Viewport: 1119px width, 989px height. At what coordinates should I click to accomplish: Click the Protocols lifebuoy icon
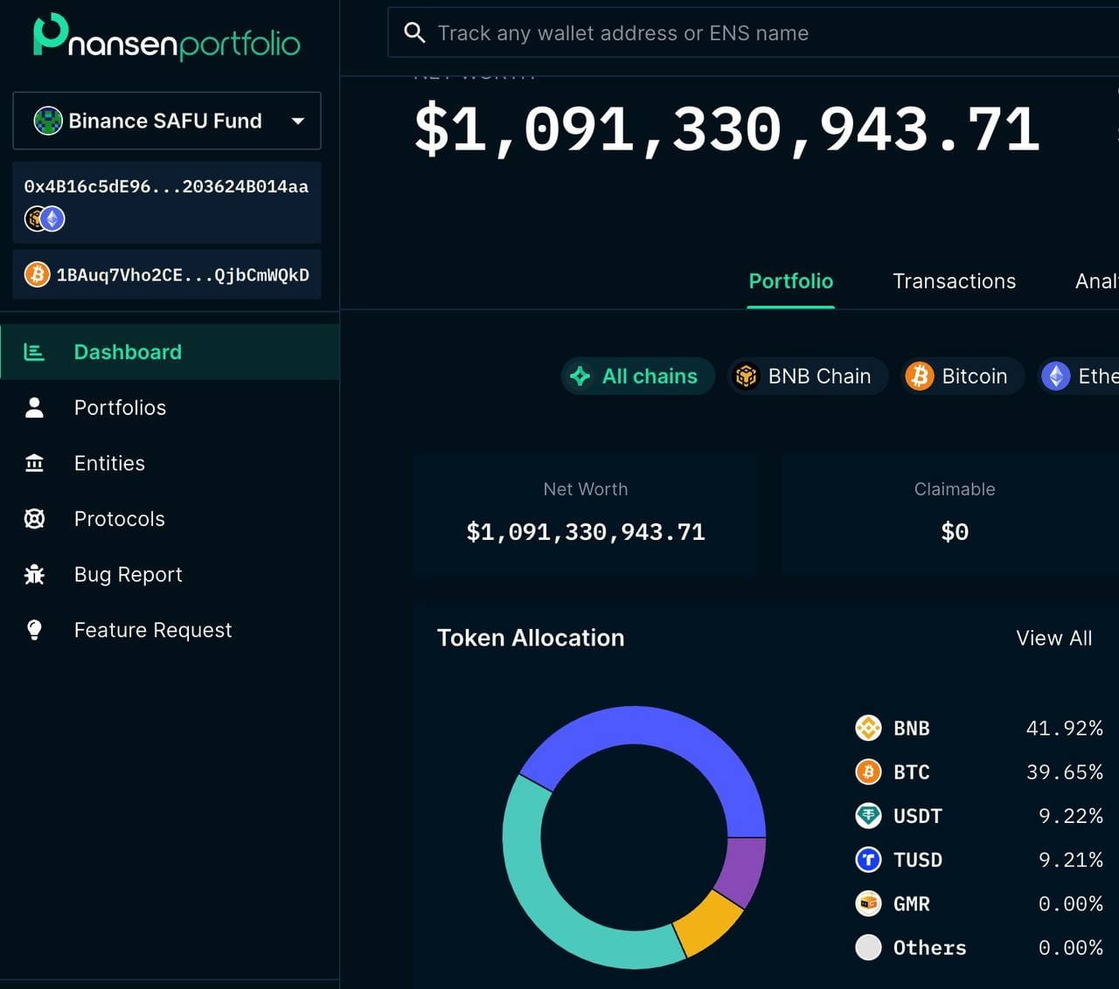pyautogui.click(x=34, y=519)
